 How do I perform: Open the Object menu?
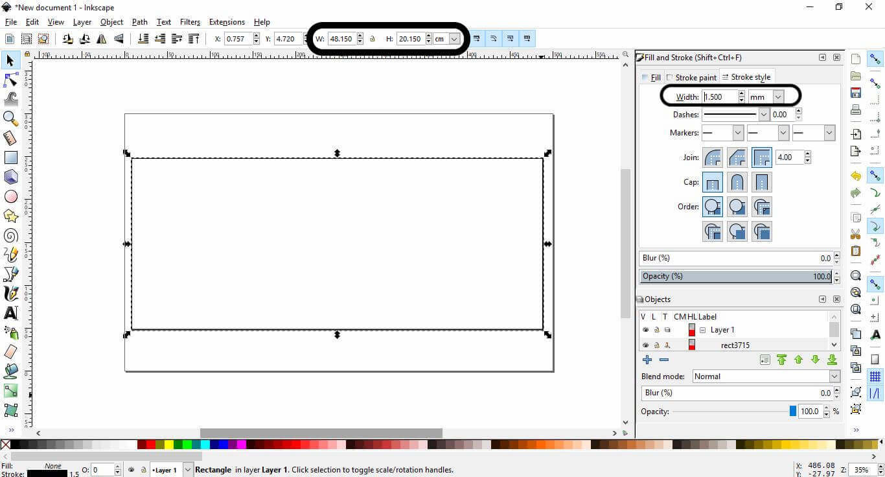pyautogui.click(x=111, y=22)
